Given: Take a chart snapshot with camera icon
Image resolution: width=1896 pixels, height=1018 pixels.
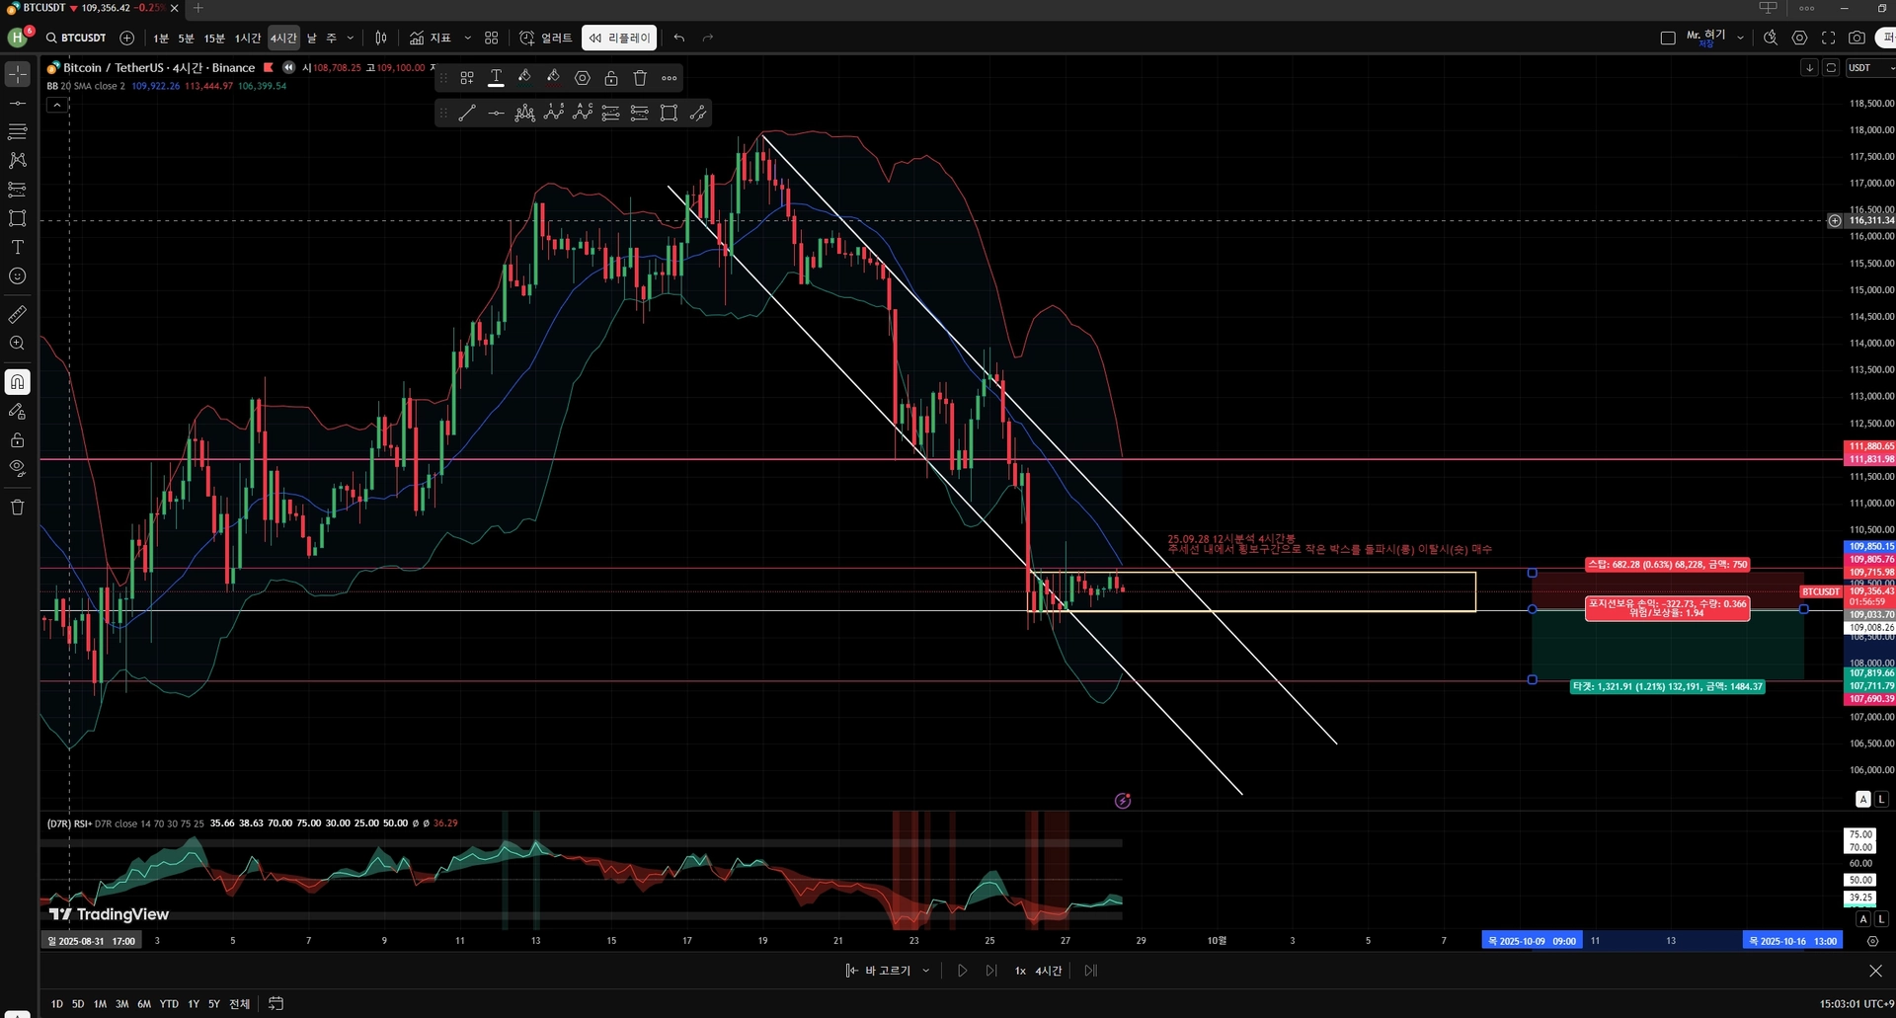Looking at the screenshot, I should [1856, 38].
